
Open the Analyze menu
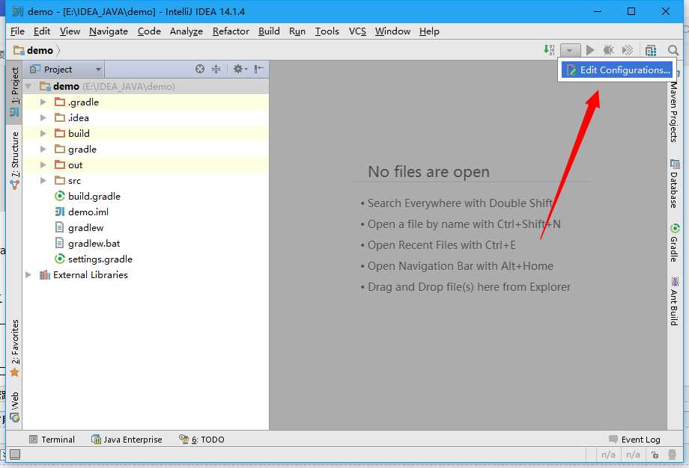click(186, 31)
